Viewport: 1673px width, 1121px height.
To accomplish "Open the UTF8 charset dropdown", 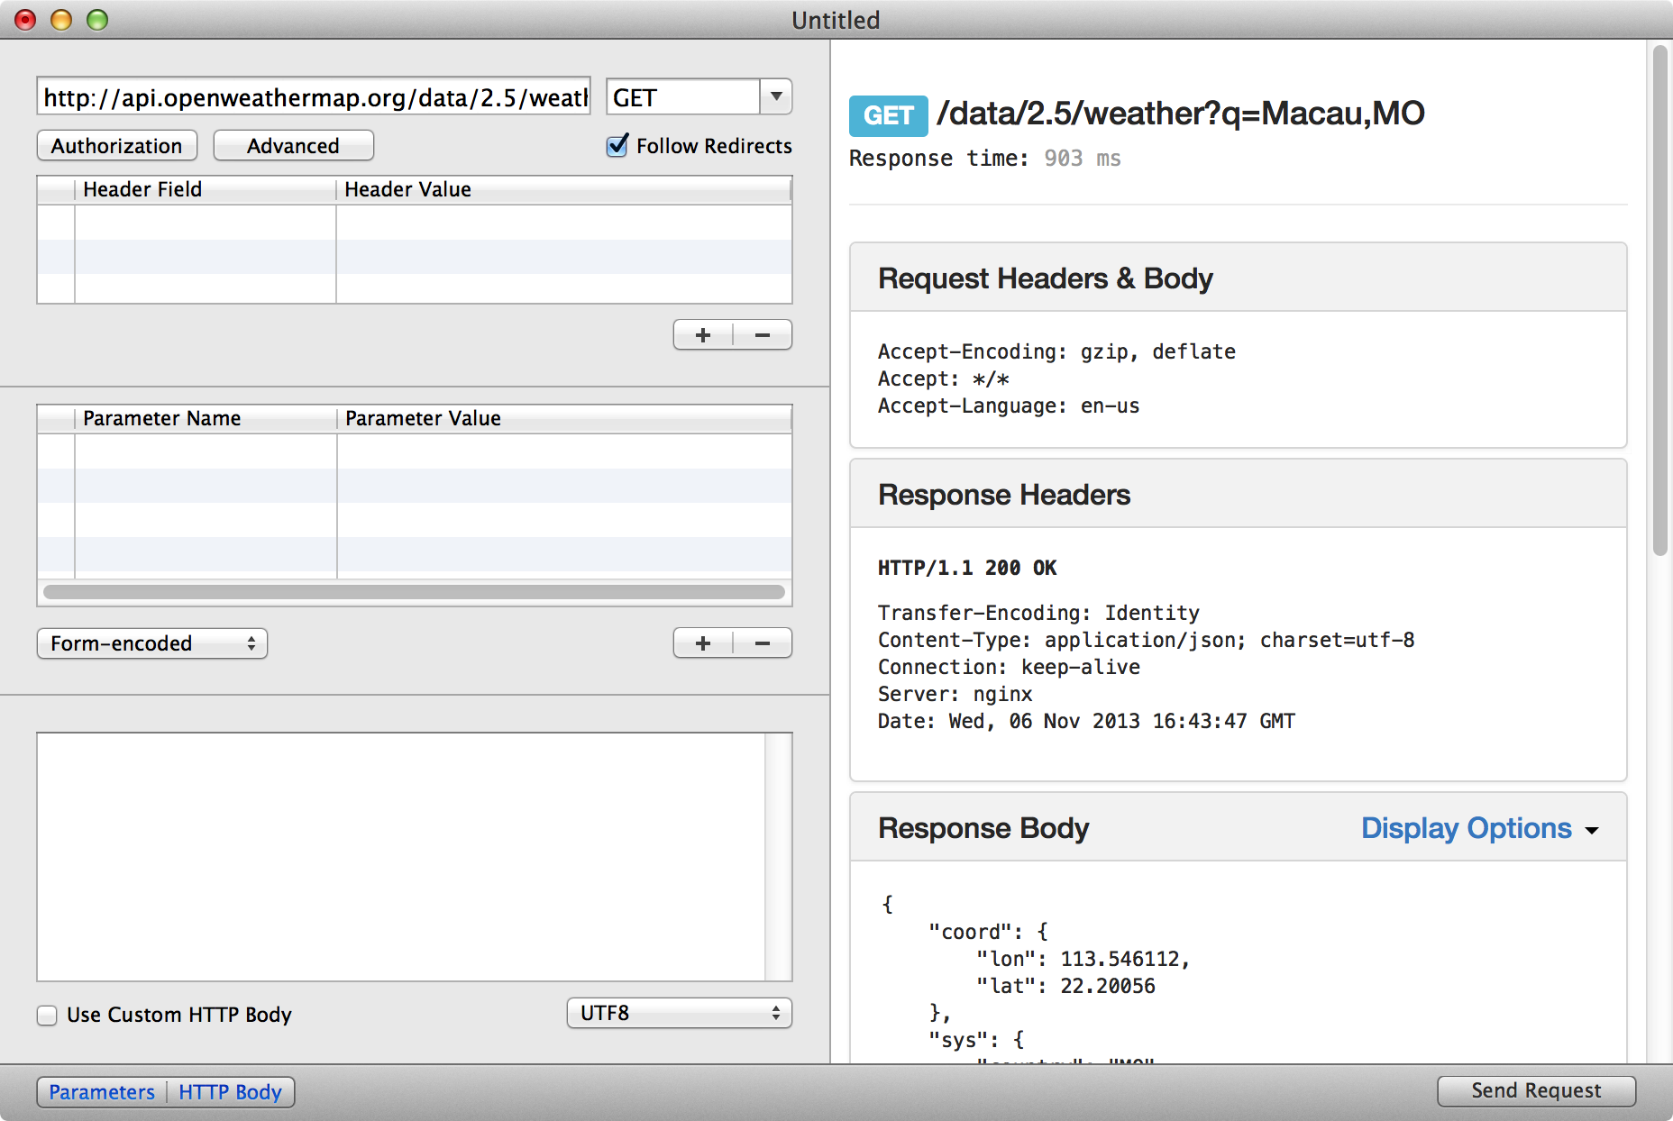I will (x=679, y=1013).
